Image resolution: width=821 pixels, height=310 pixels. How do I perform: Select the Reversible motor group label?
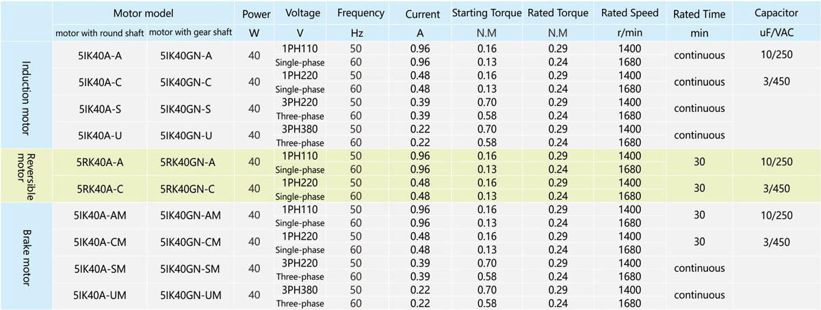[27, 175]
